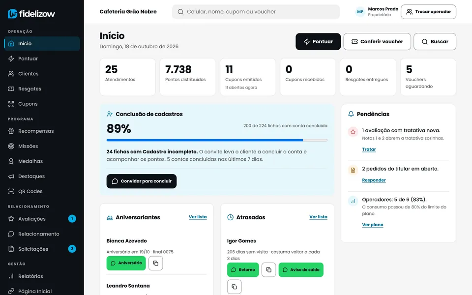The image size is (472, 295).
Task: Go to Pontuar in the sidebar
Action: 42,59
